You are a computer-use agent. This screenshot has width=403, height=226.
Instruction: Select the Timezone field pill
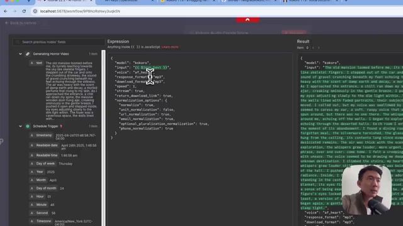tap(41, 221)
